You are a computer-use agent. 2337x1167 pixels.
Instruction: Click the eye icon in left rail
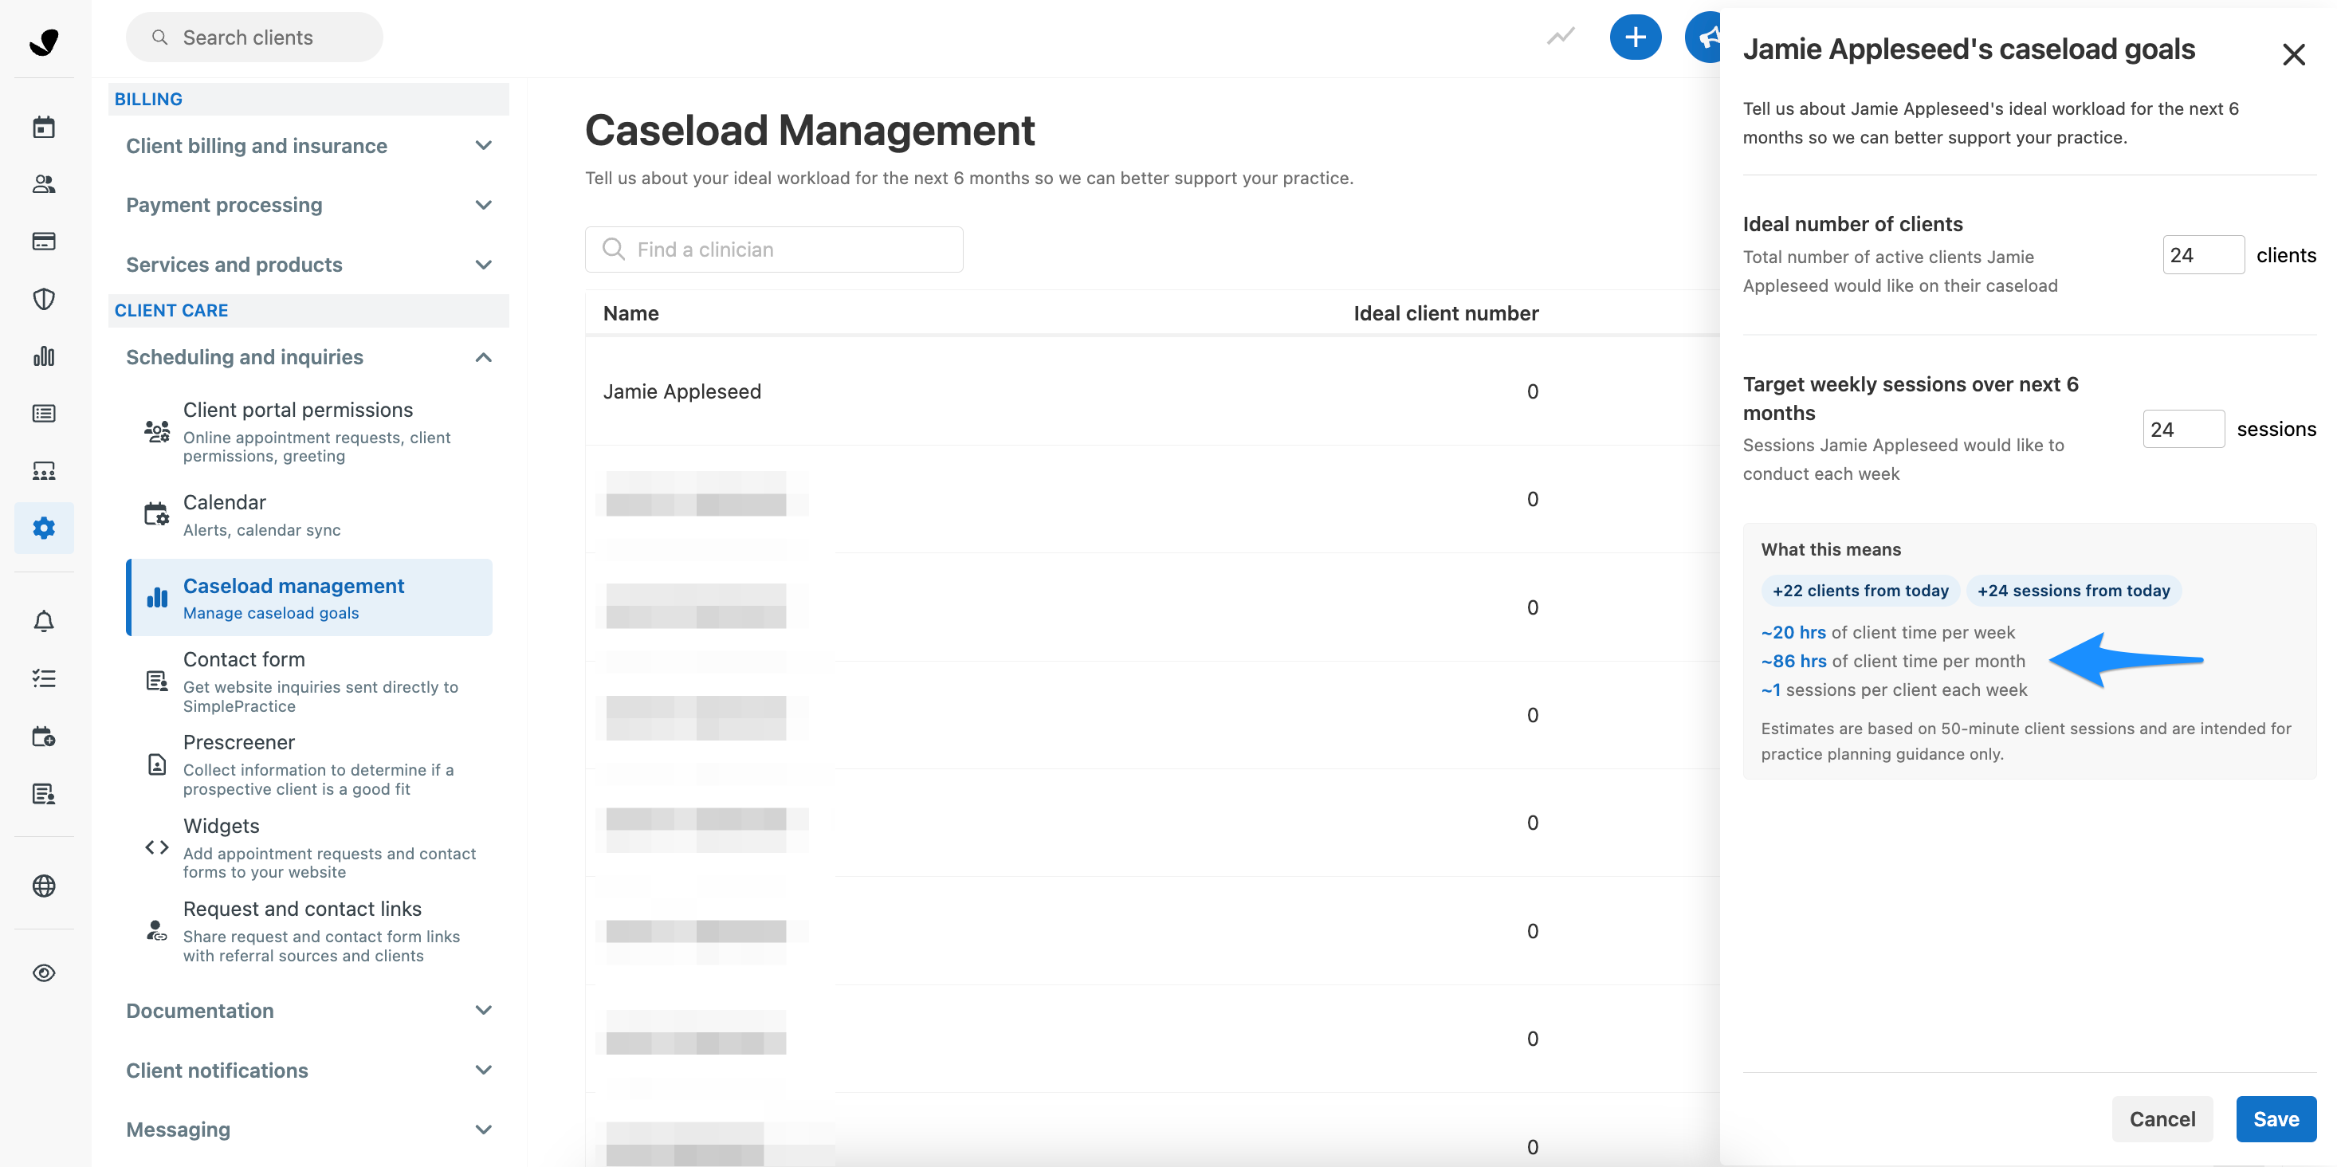tap(44, 972)
